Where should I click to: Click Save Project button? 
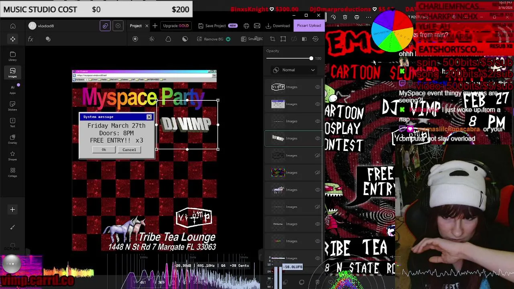[x=217, y=26]
